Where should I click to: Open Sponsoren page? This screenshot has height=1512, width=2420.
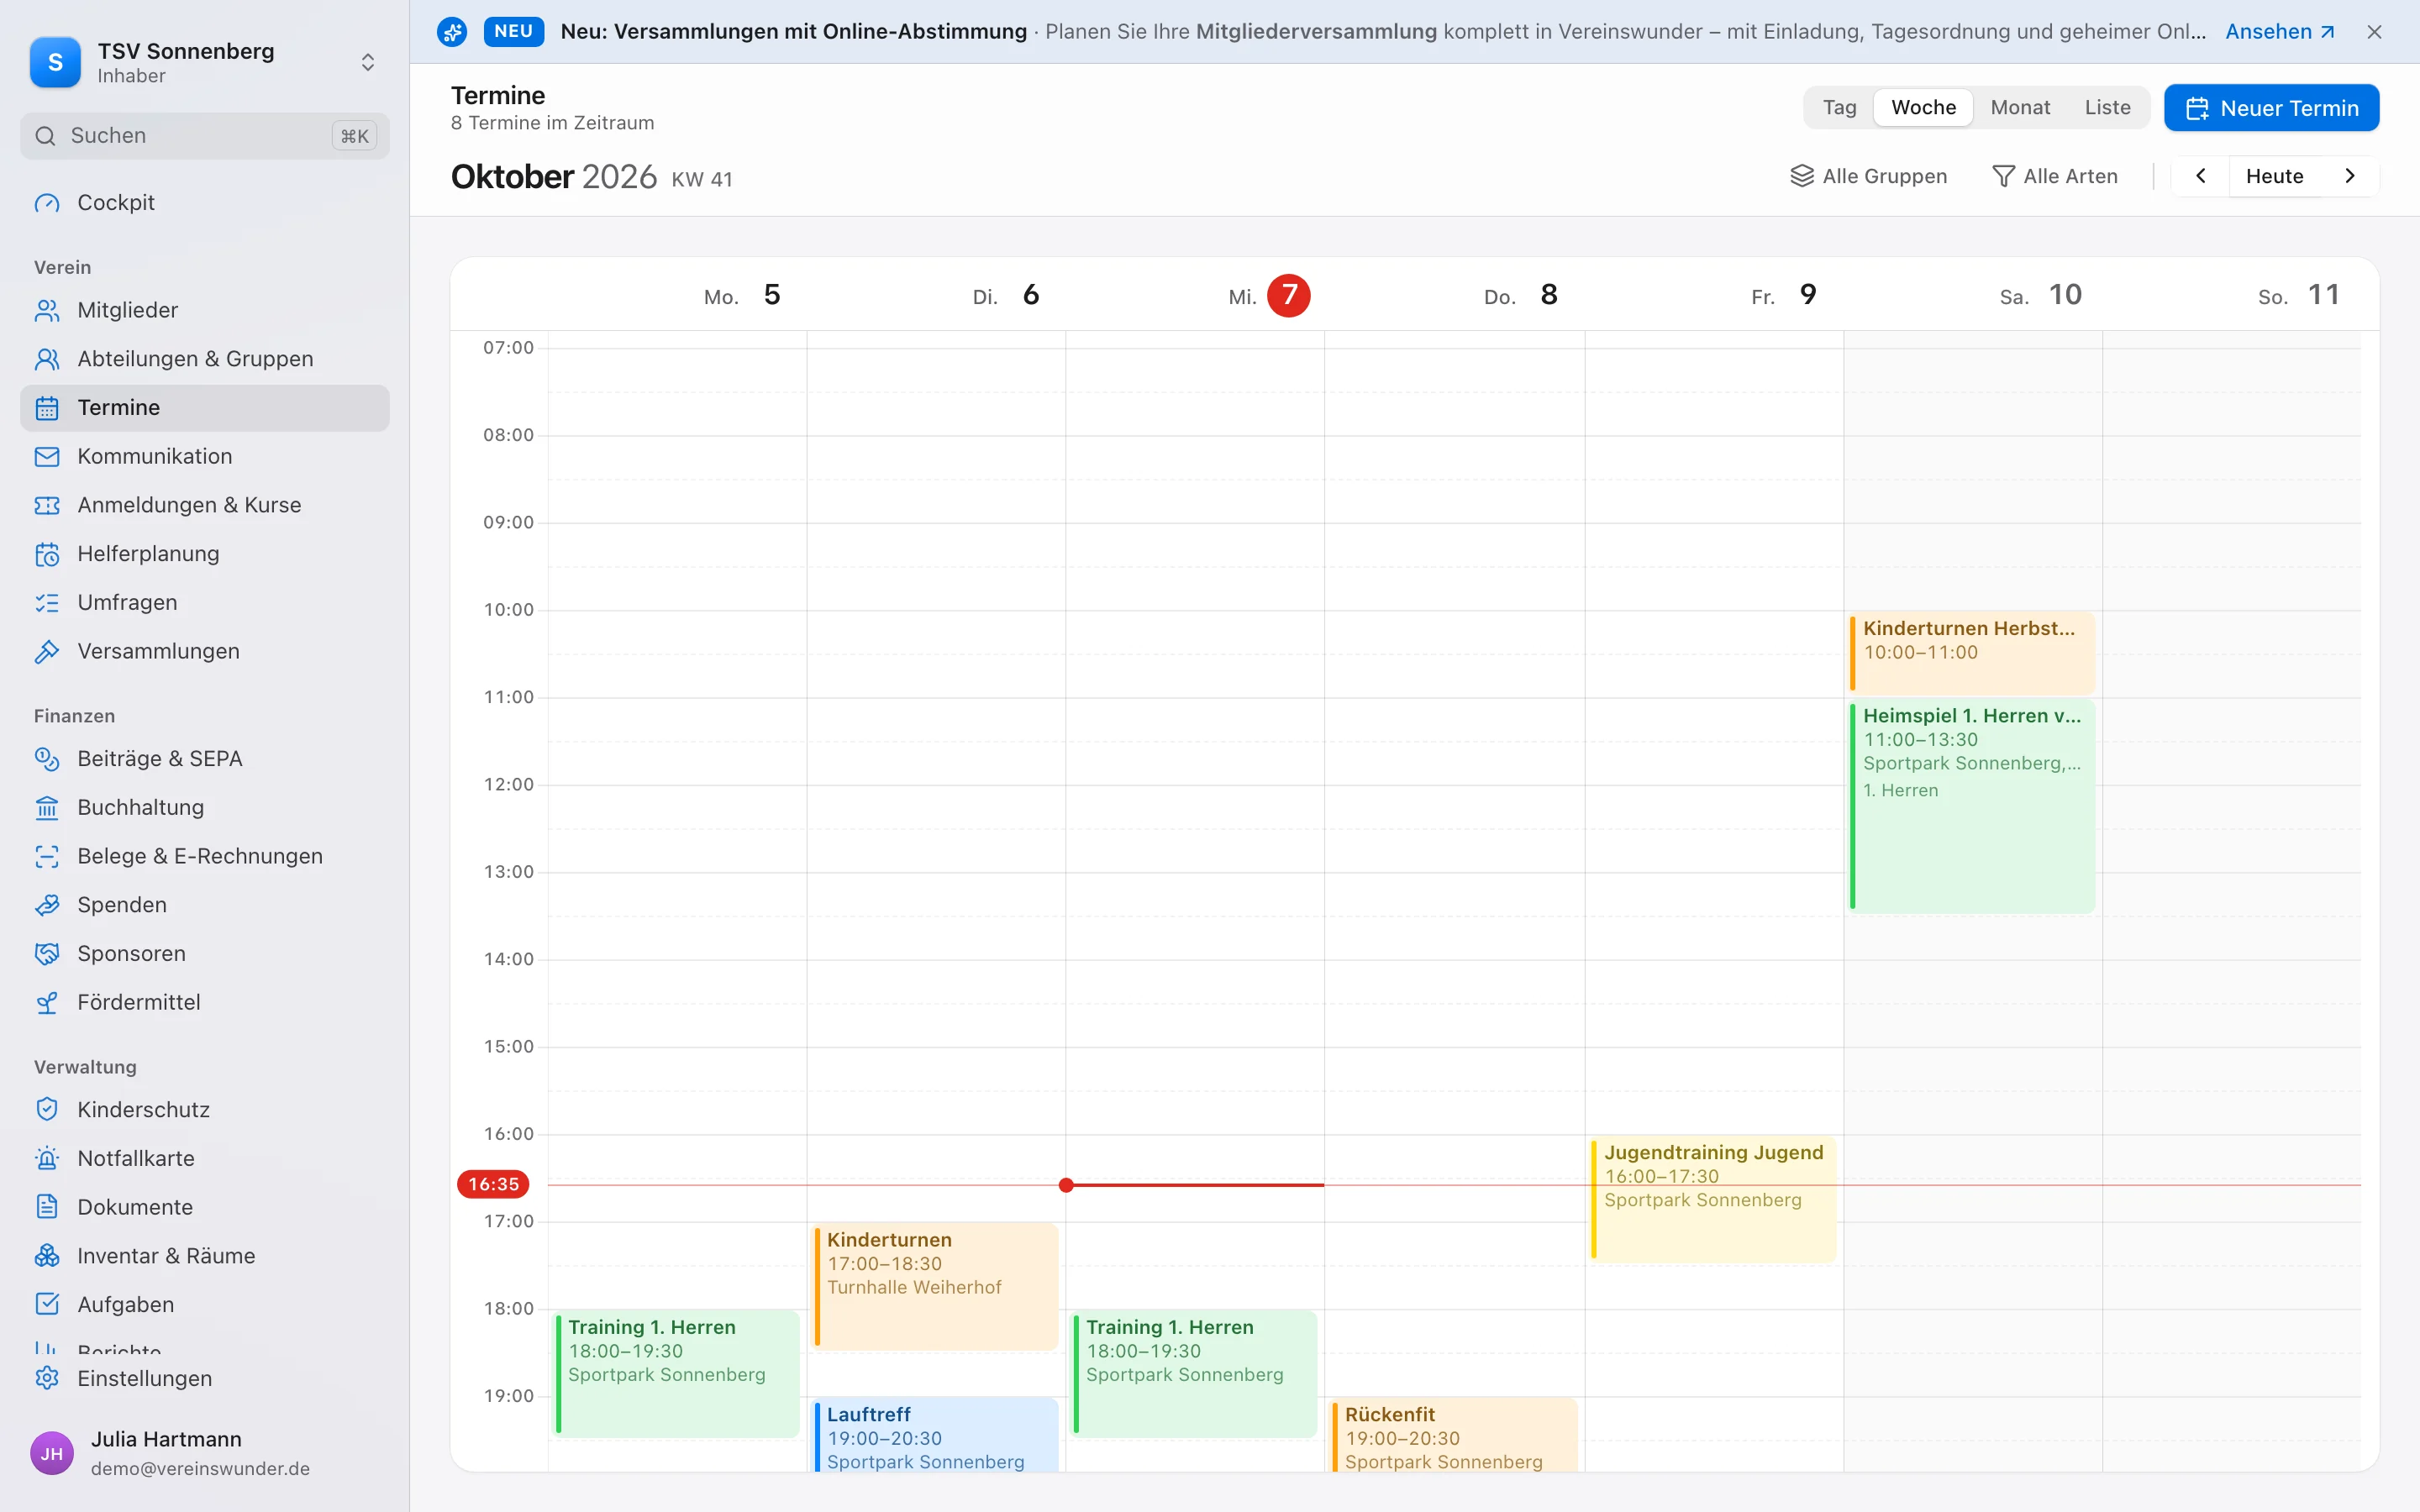(x=204, y=954)
